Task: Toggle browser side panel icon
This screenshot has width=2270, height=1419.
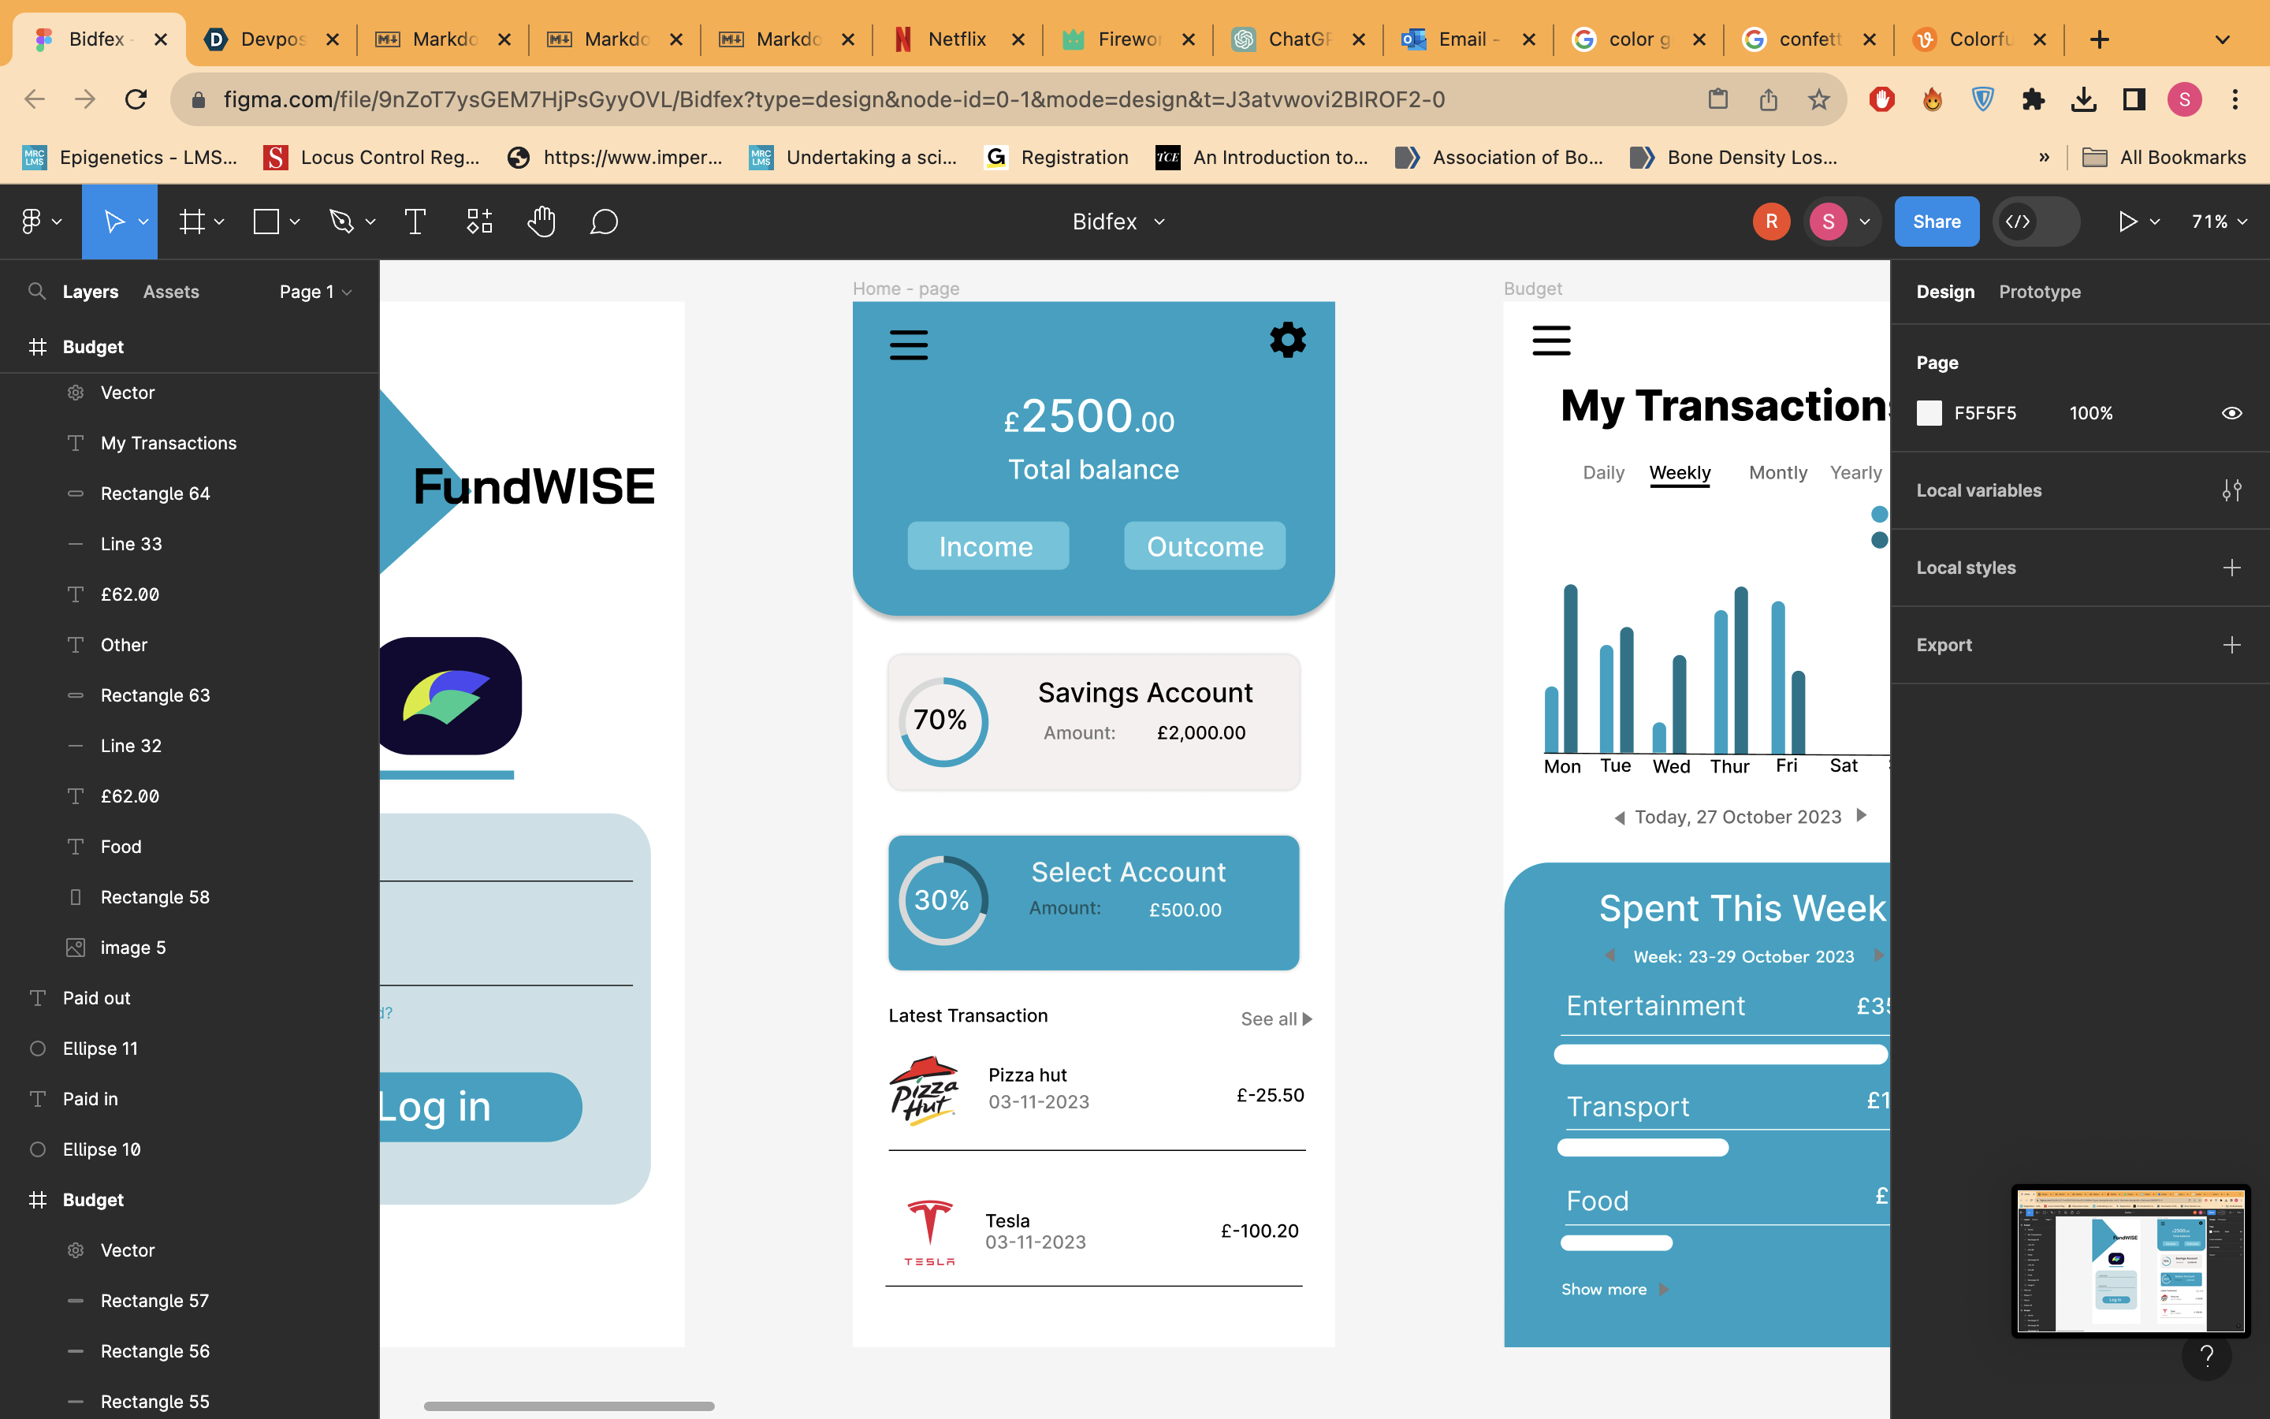Action: click(2134, 99)
